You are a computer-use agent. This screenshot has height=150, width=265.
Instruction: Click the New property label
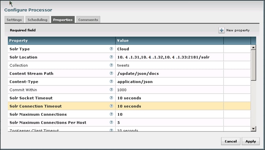point(238,30)
